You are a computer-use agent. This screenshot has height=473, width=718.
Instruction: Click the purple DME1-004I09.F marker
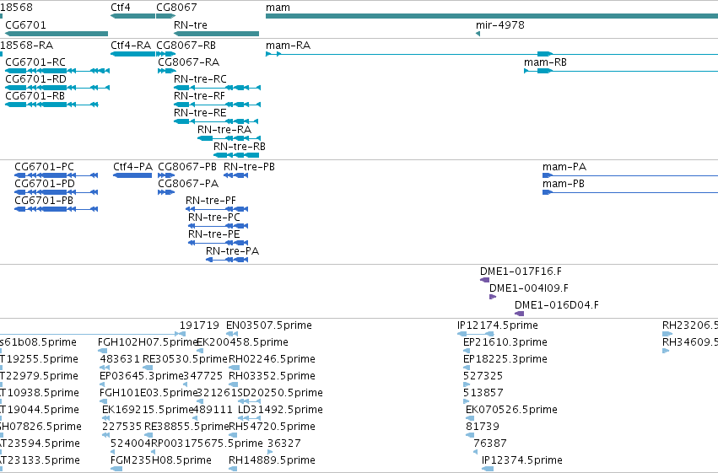(x=493, y=297)
